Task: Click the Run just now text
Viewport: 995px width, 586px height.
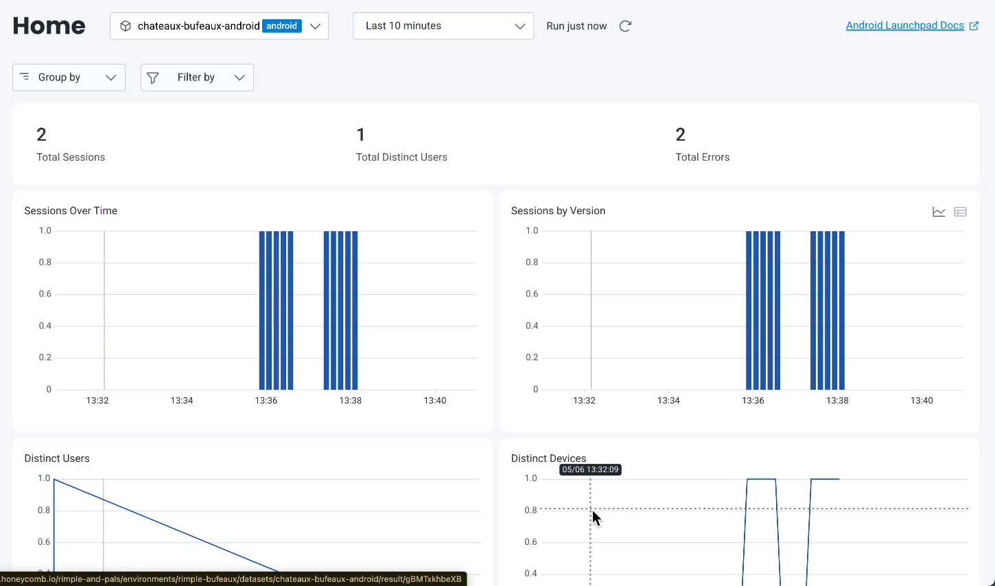Action: 576,26
